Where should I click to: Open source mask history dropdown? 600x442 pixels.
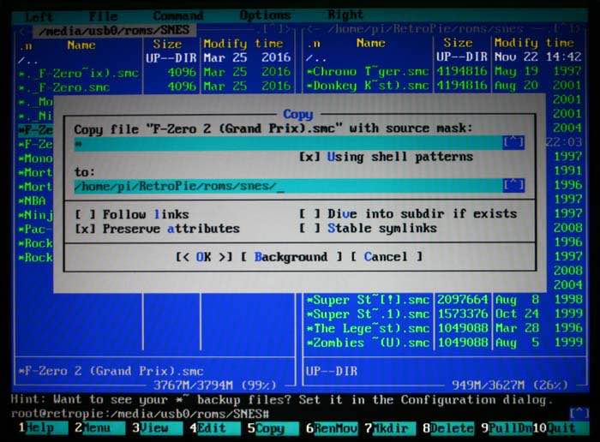point(513,142)
